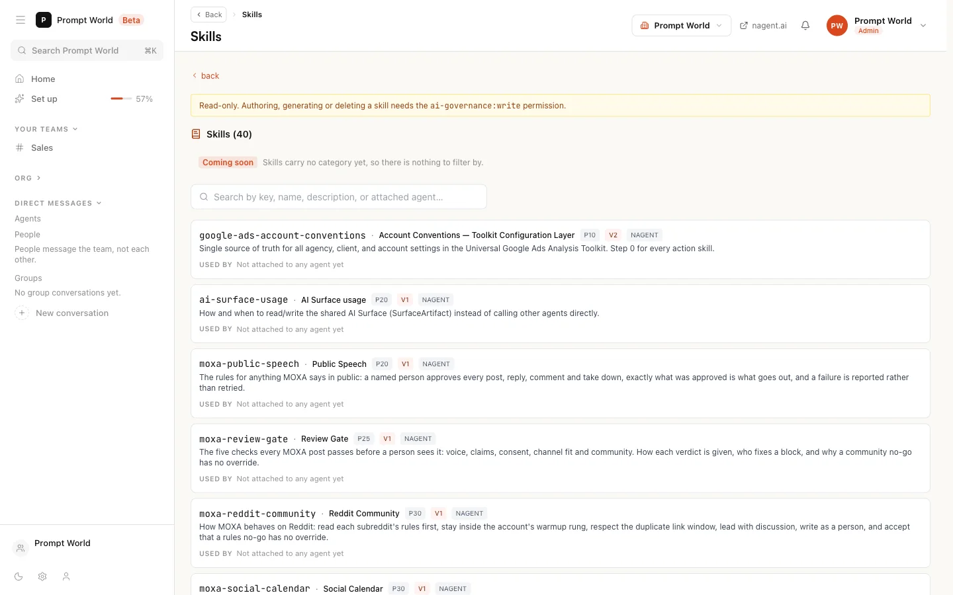The width and height of the screenshot is (953, 595).
Task: Click the Set up 57% progress bar
Action: pyautogui.click(x=121, y=99)
